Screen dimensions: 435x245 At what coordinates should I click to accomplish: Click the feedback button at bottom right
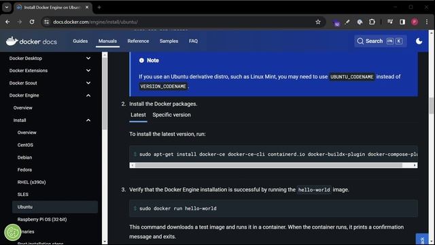pos(422,239)
